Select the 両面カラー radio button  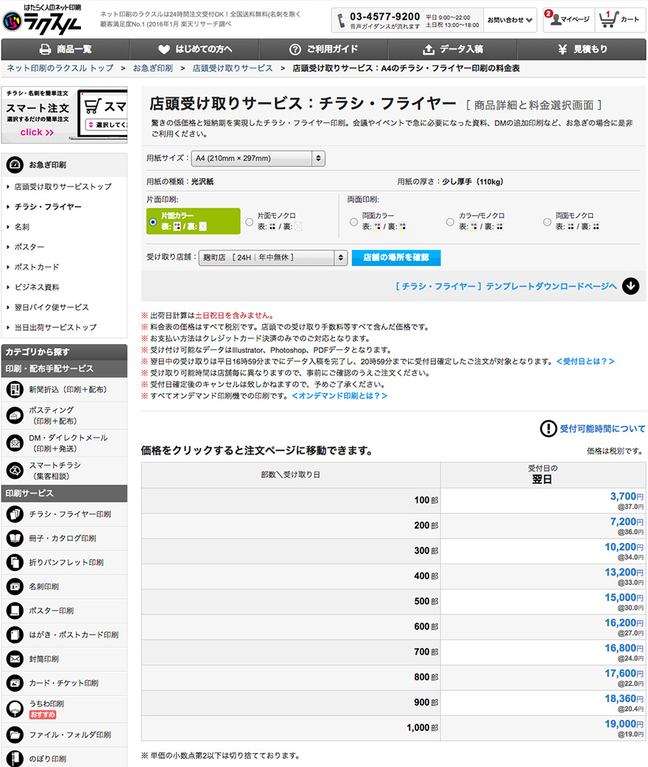click(x=353, y=221)
